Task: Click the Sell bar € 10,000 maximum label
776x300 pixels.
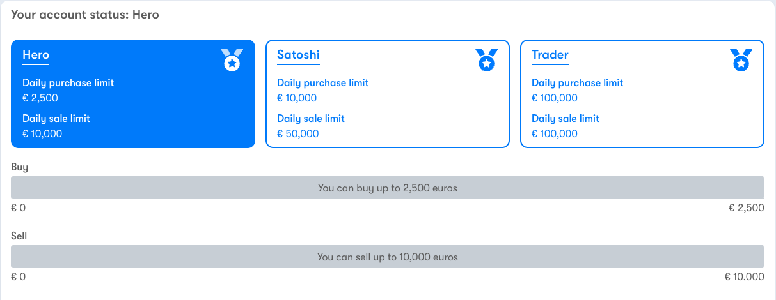Action: [745, 277]
